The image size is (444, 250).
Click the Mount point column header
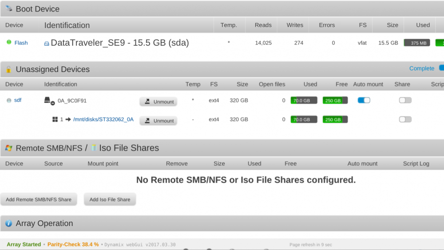click(103, 164)
